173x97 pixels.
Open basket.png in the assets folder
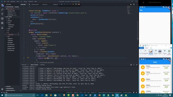11,25
